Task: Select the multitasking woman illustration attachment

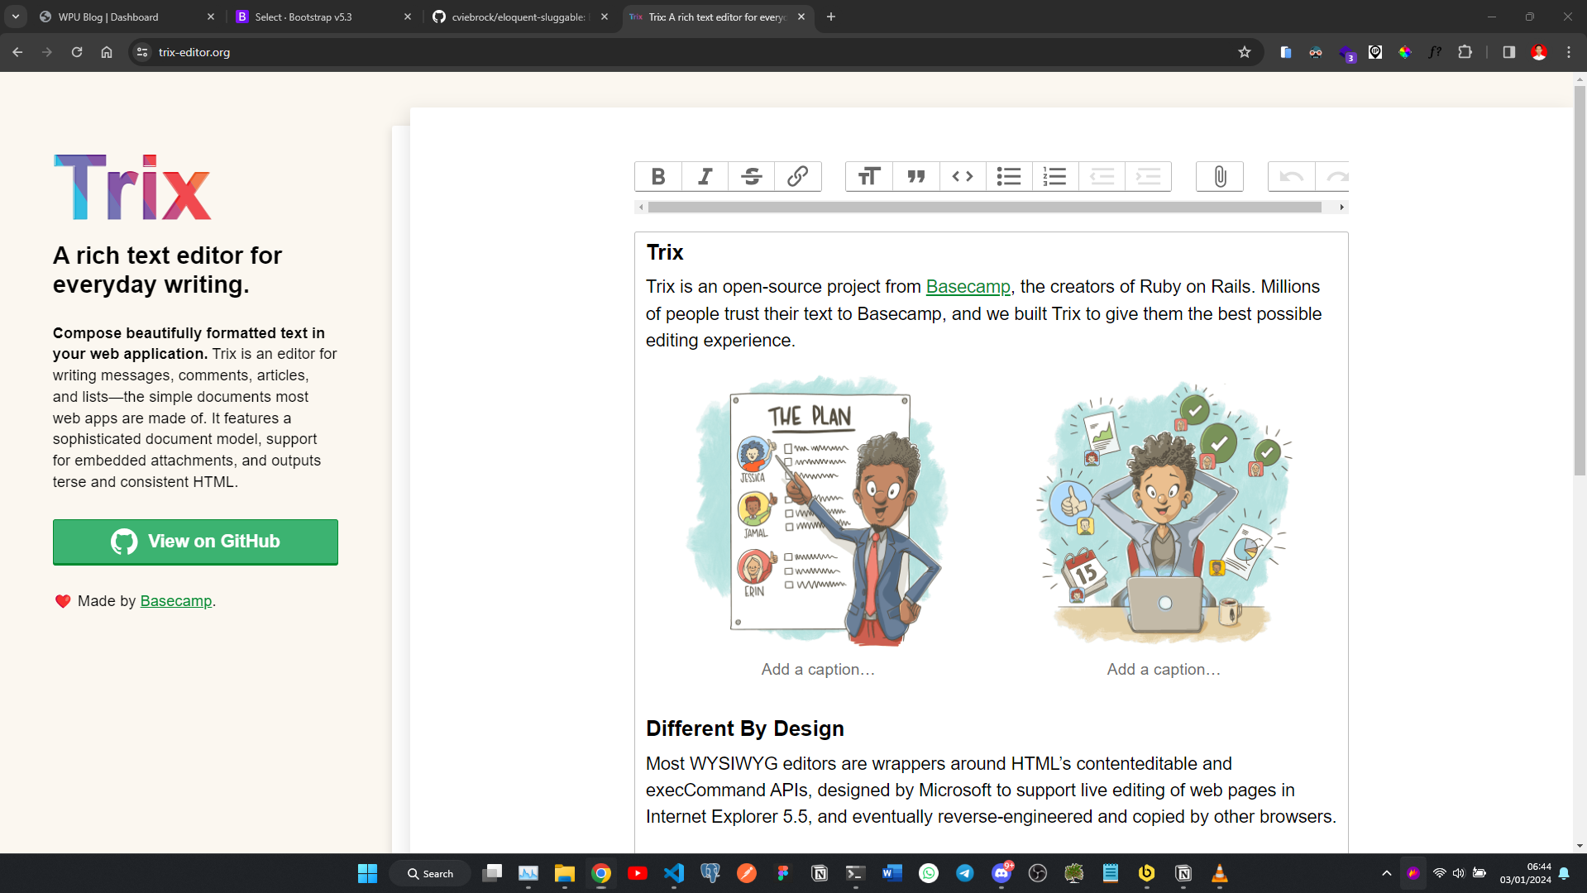Action: coord(1164,512)
